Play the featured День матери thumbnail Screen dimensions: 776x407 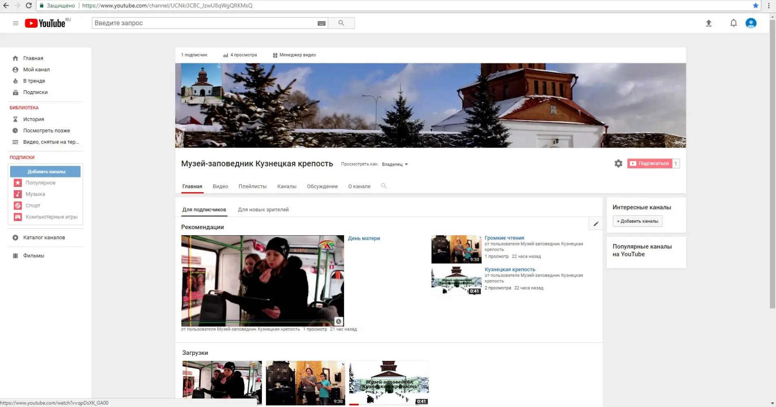click(x=262, y=281)
